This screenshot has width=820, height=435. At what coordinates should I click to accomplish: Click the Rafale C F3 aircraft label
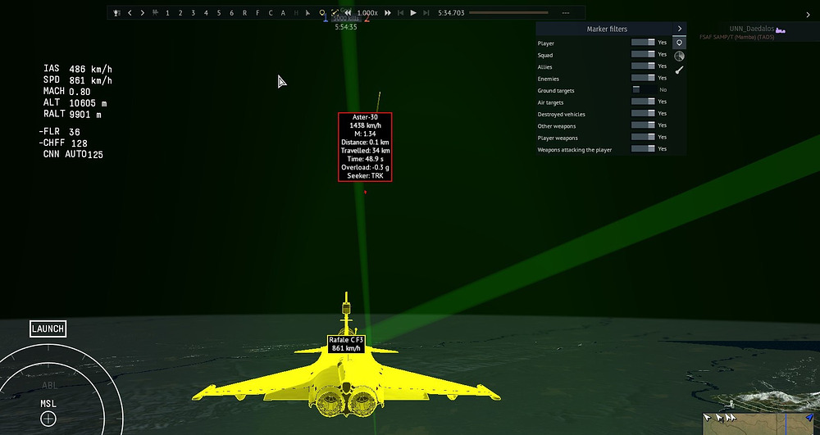point(346,344)
